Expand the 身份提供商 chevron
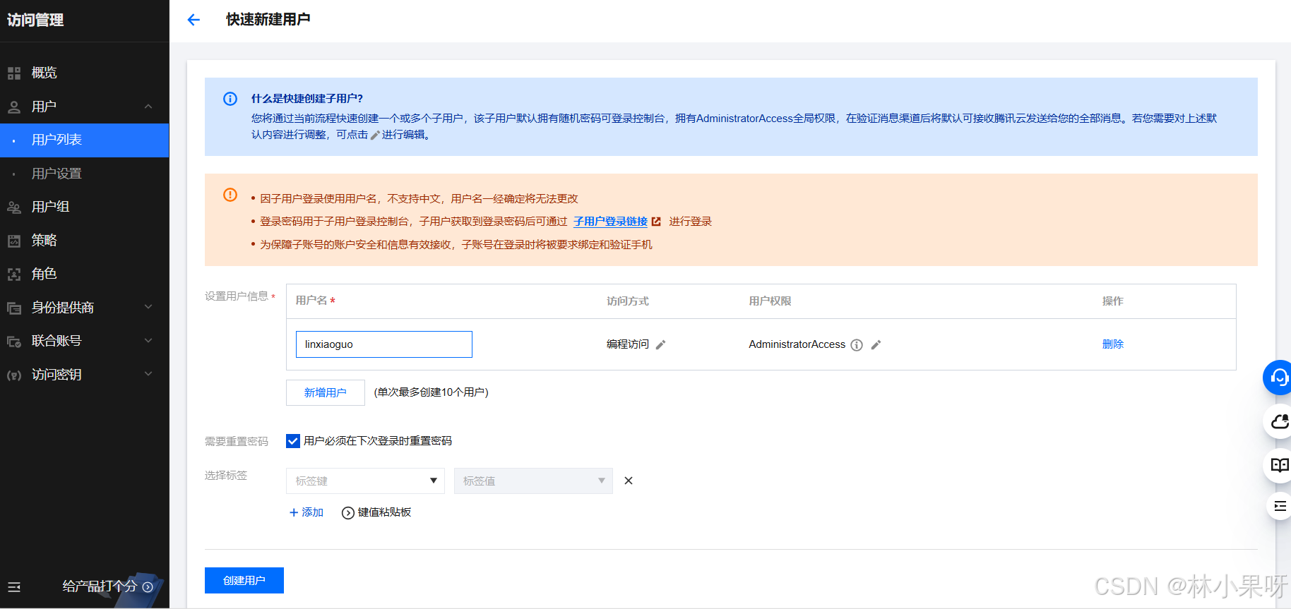Viewport: 1291px width, 609px height. coord(148,307)
